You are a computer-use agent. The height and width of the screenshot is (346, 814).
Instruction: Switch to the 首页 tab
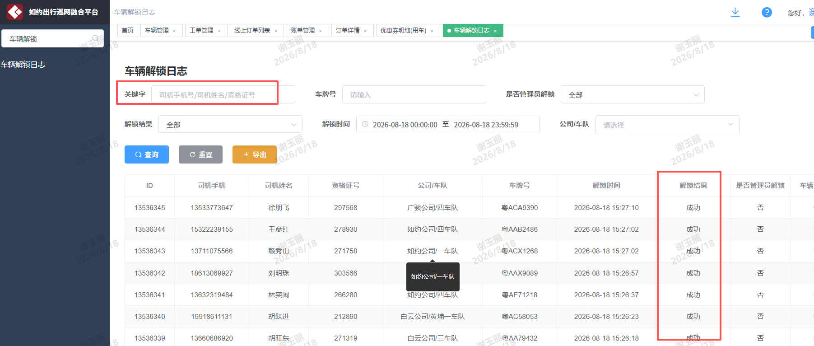pos(128,30)
